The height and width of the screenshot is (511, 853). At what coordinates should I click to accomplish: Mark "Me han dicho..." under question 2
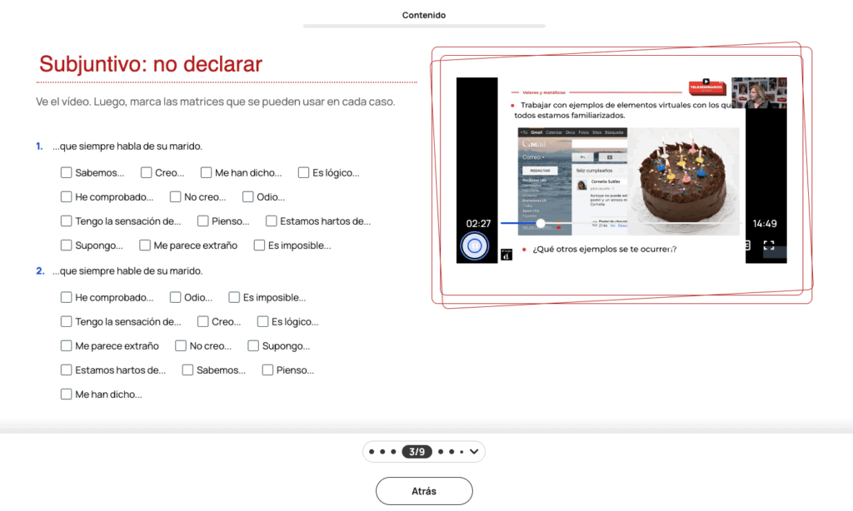tap(66, 394)
